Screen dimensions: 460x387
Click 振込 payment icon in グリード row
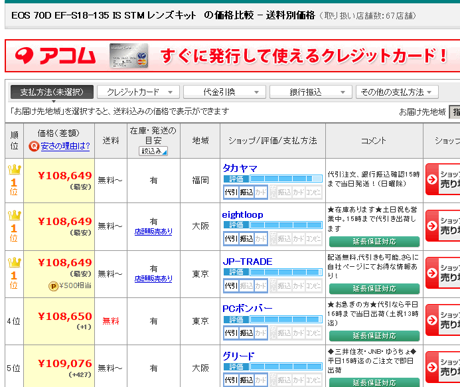pos(246,380)
